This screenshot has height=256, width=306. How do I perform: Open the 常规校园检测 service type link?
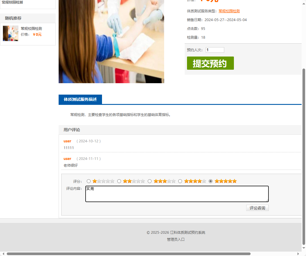[229, 11]
